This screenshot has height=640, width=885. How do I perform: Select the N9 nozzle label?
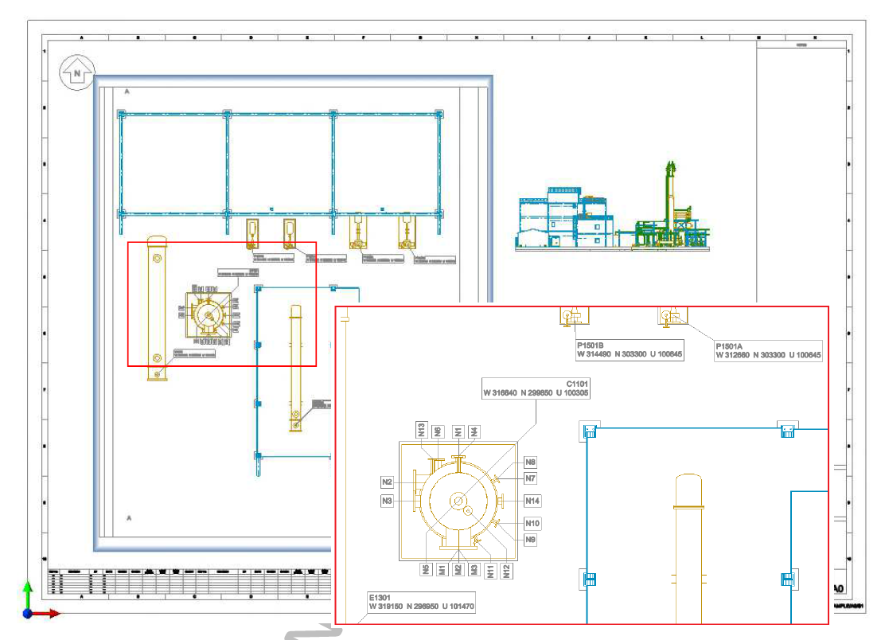[x=528, y=538]
